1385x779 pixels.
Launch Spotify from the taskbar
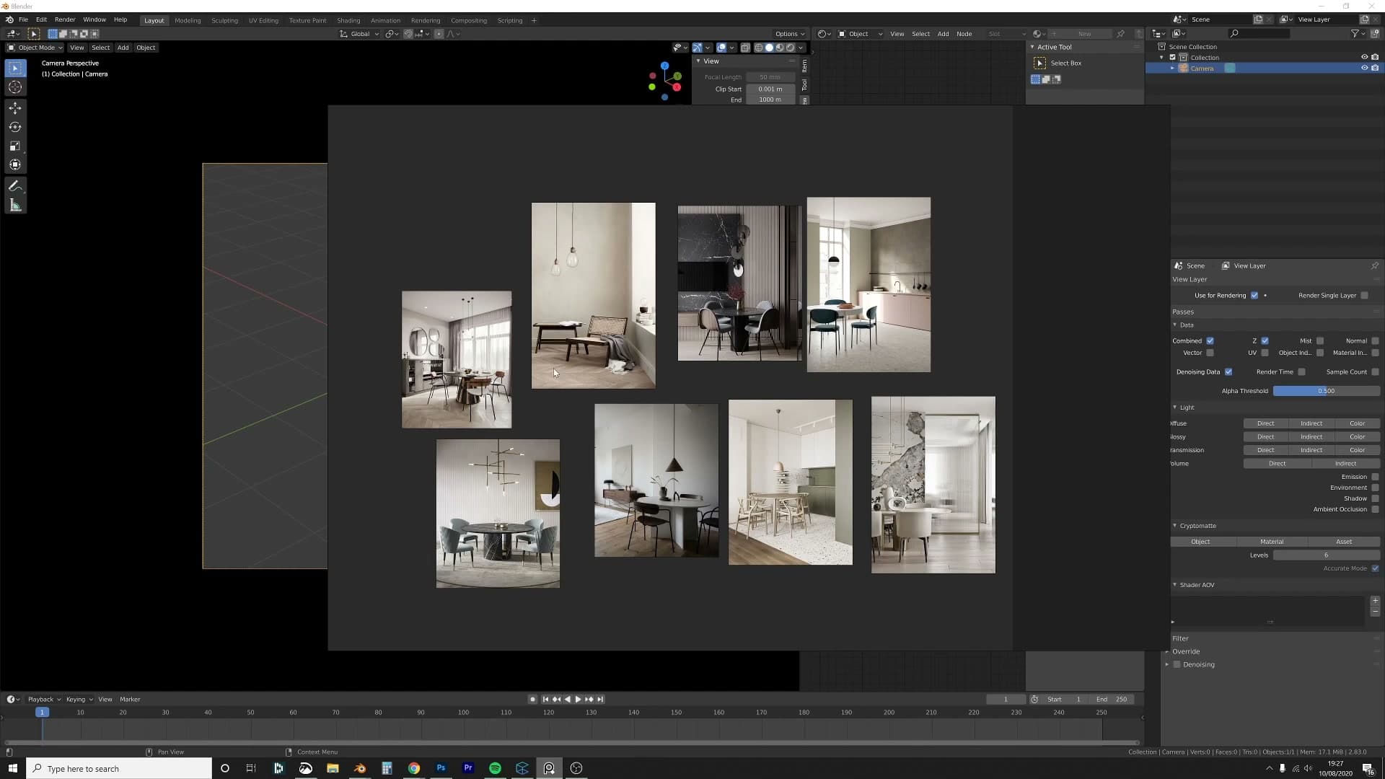point(495,768)
